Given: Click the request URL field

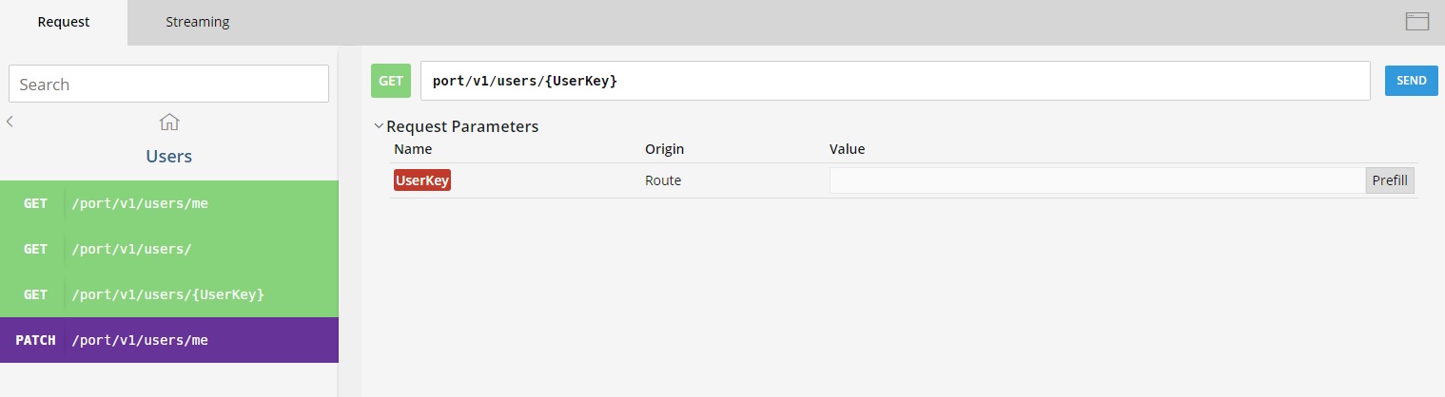Looking at the screenshot, I should [894, 81].
